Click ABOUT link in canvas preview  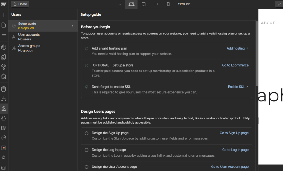268,23
